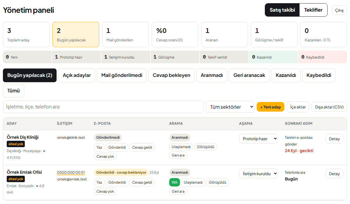Select the Açık adaylar filter
This screenshot has height=204, width=350.
point(77,75)
